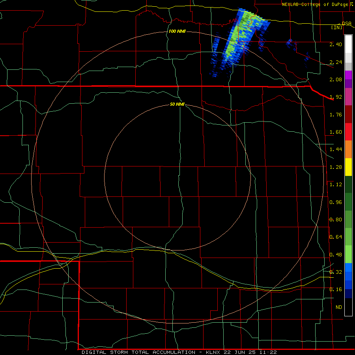Screen dimensions: 355x355
Task: Select the 0.48 legend value
Action: point(336,255)
